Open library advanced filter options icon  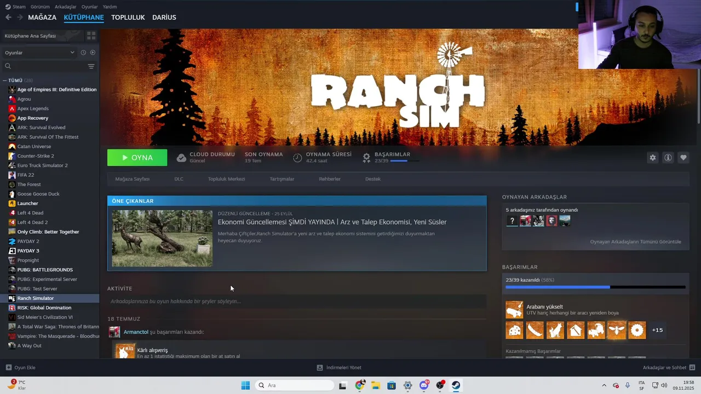click(x=91, y=66)
